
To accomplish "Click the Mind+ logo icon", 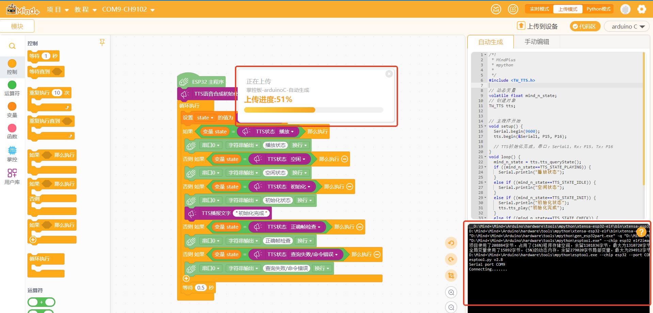I will [x=23, y=10].
